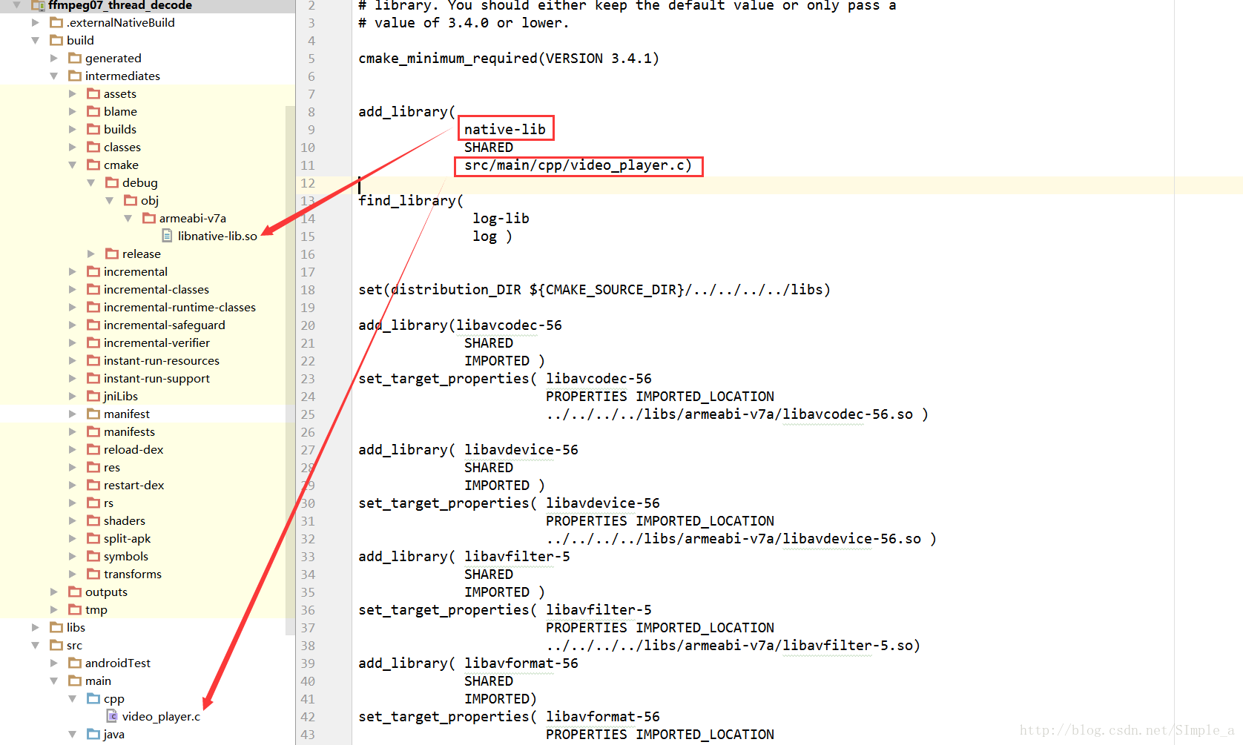This screenshot has height=745, width=1243.
Task: Collapse the cmake folder
Action: pos(73,165)
